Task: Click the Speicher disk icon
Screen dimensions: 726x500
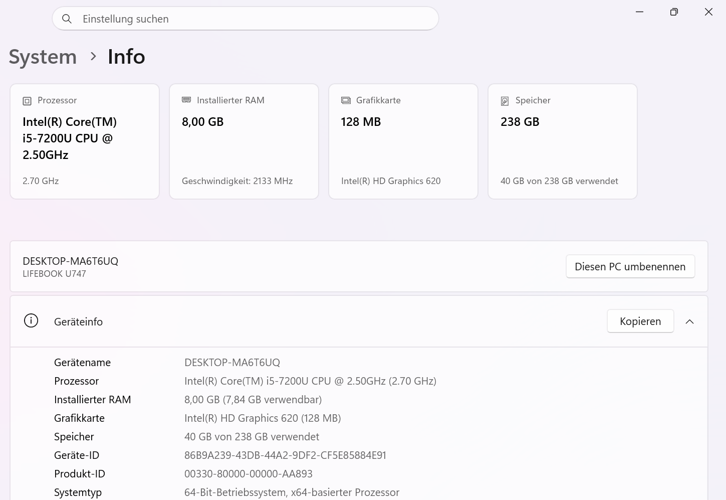Action: 505,101
